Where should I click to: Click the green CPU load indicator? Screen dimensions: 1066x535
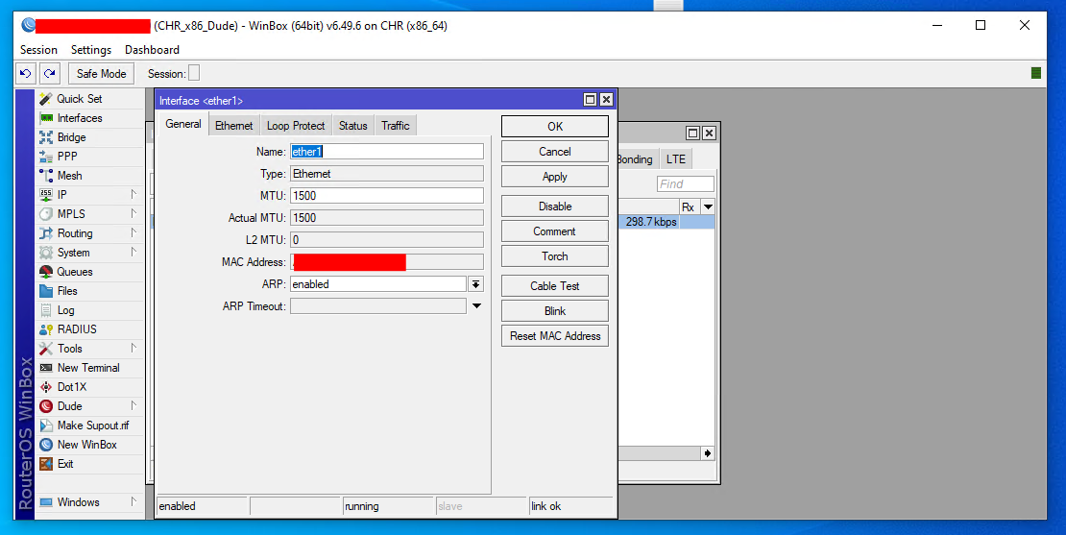[x=1036, y=73]
